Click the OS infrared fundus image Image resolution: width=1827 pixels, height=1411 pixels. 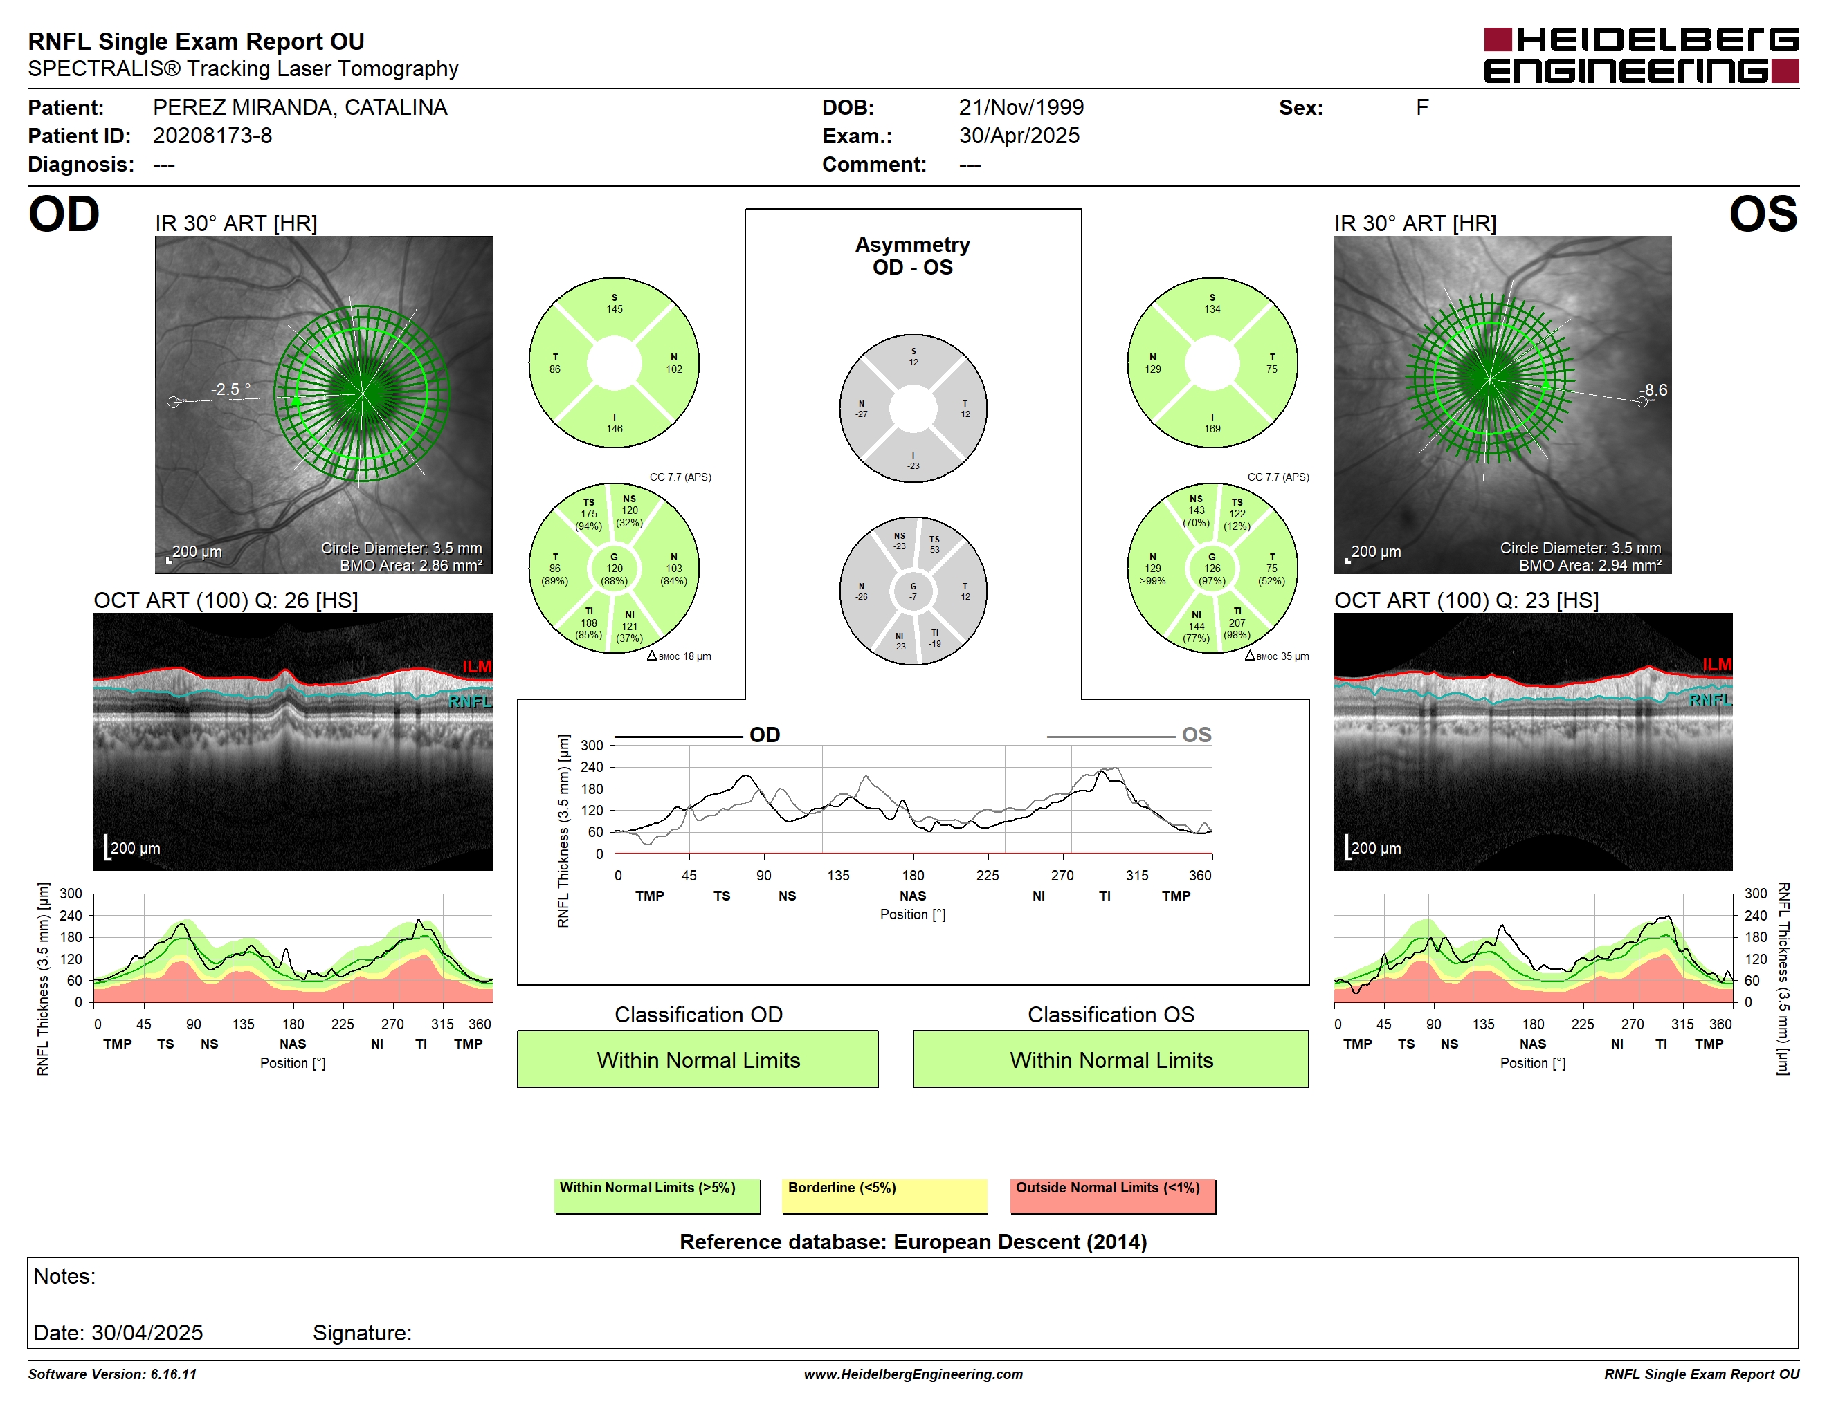tap(1502, 405)
